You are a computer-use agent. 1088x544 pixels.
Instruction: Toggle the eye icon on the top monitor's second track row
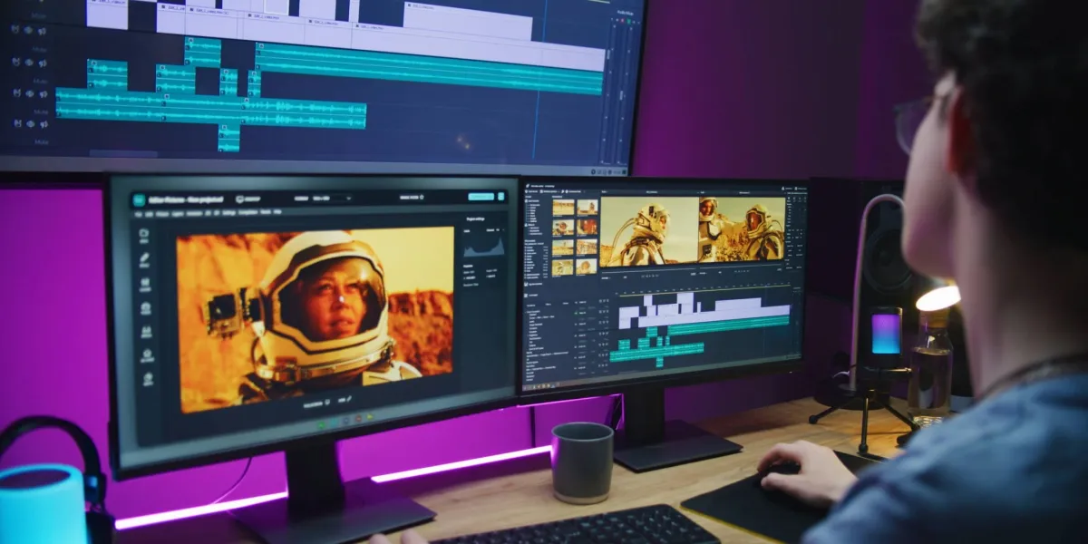click(x=29, y=63)
